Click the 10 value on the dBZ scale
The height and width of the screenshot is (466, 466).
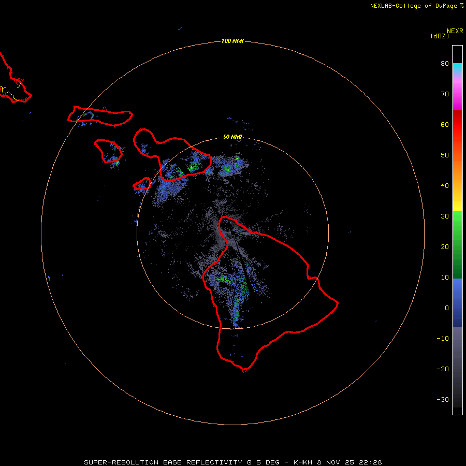pos(445,278)
